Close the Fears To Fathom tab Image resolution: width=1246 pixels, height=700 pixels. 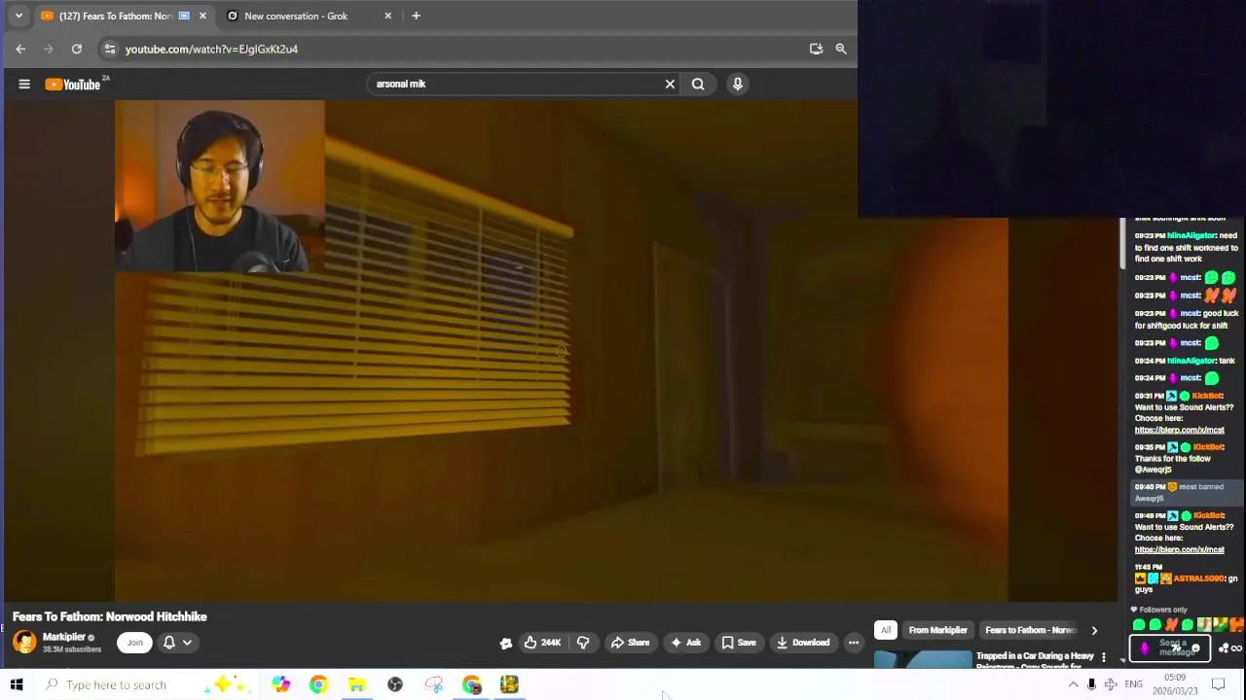click(202, 16)
